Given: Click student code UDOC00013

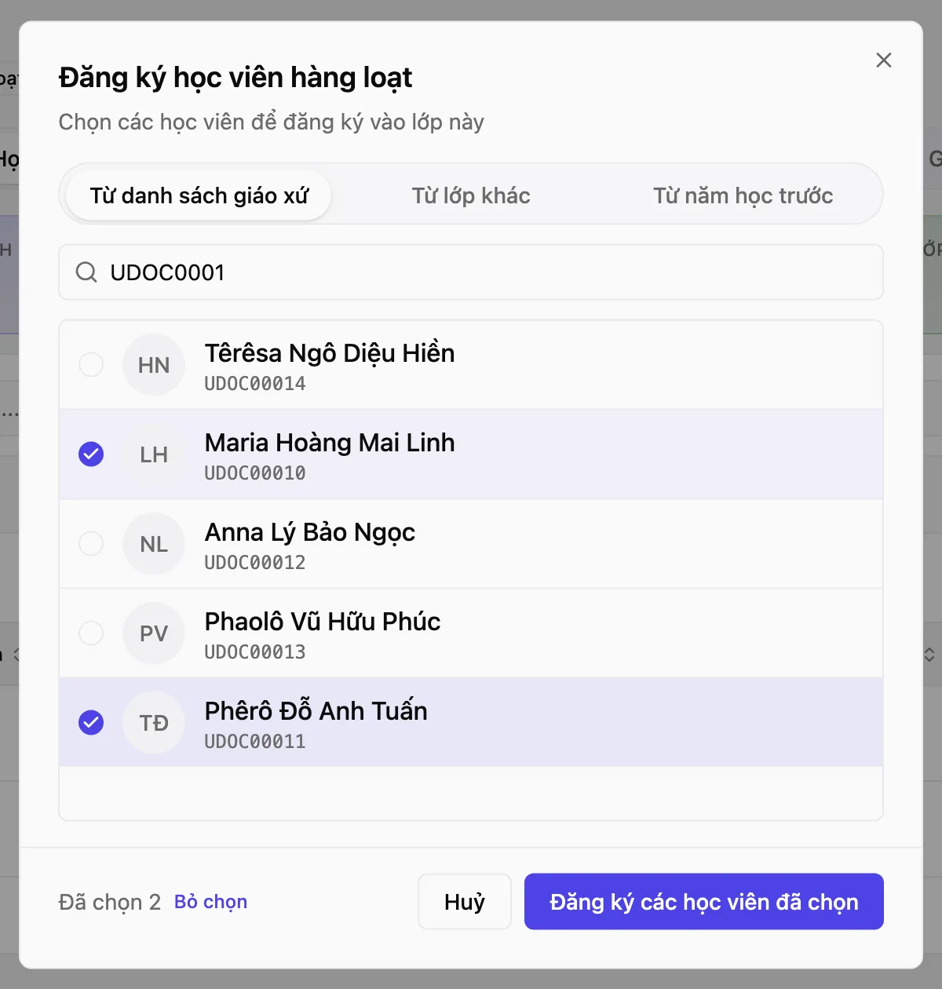Looking at the screenshot, I should pyautogui.click(x=255, y=652).
